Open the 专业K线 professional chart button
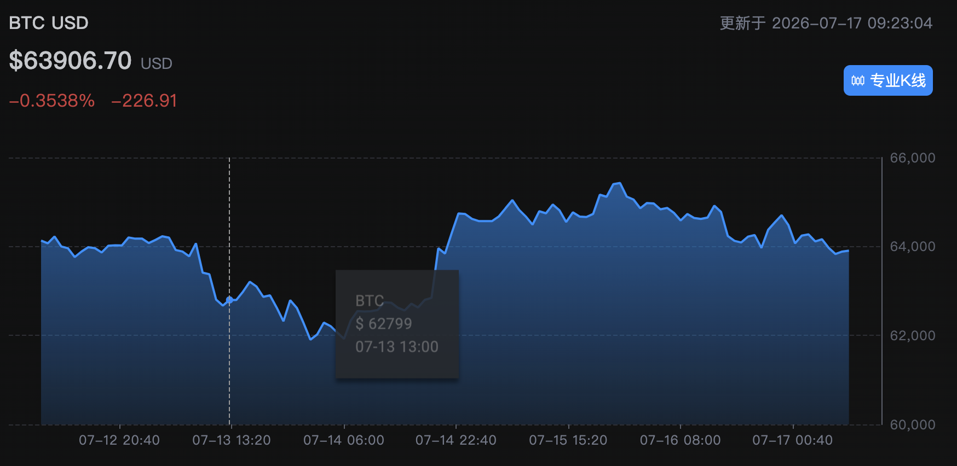 coord(888,80)
